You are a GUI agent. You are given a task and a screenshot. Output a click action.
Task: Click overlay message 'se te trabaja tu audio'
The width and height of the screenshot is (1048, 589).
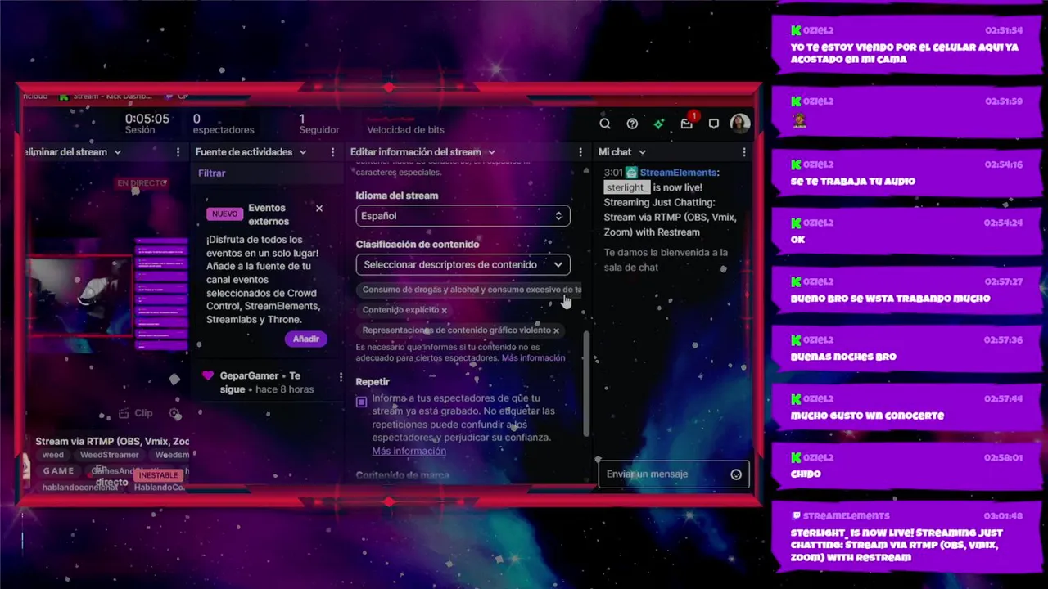(x=852, y=182)
